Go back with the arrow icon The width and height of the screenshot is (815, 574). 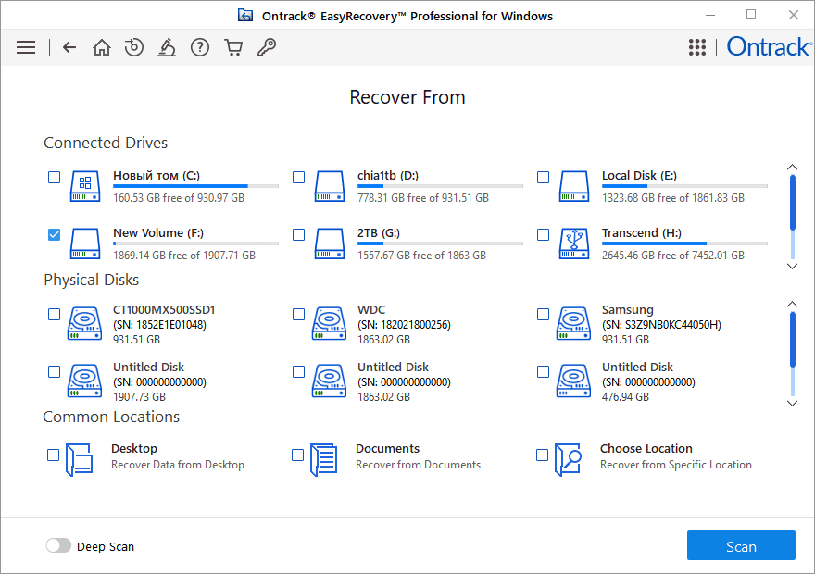tap(69, 47)
